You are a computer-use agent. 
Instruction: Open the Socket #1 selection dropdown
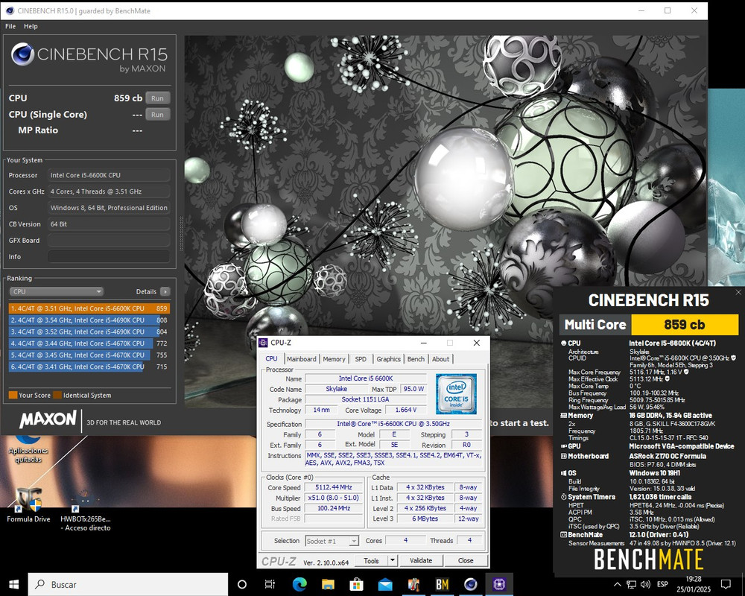point(332,541)
